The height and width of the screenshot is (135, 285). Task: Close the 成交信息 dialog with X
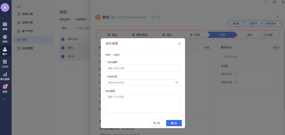pyautogui.click(x=179, y=44)
